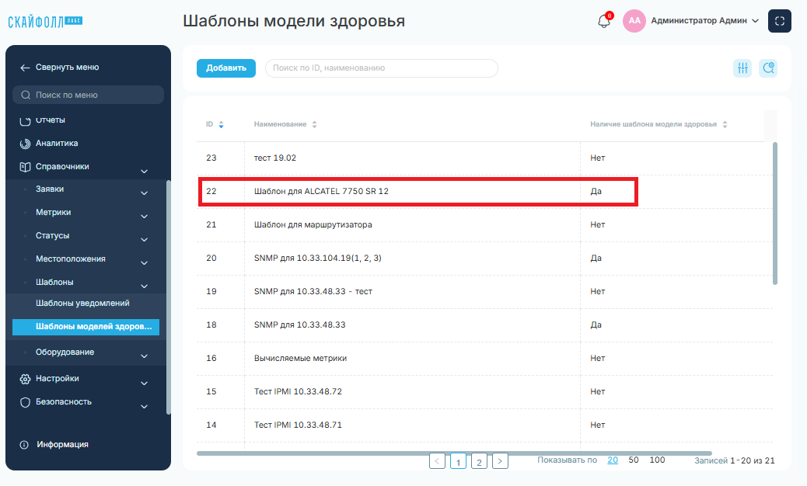Screen dimensions: 807x486
Task: Expand the Метрики submenu chevron
Action: [x=144, y=217]
